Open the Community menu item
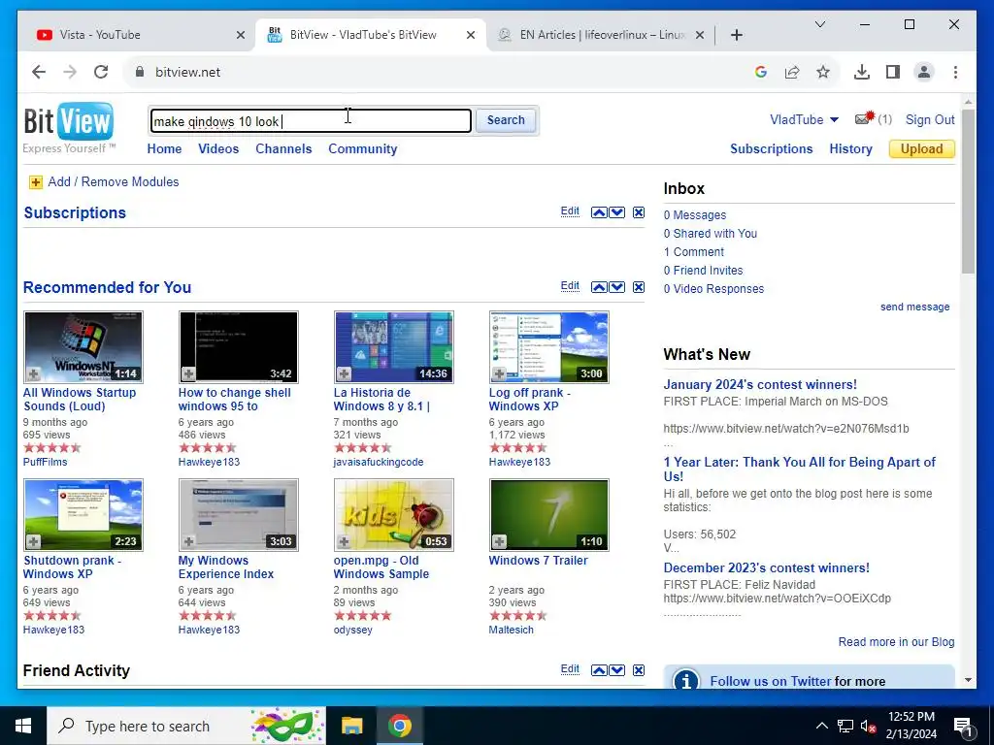Image resolution: width=994 pixels, height=745 pixels. coord(363,148)
